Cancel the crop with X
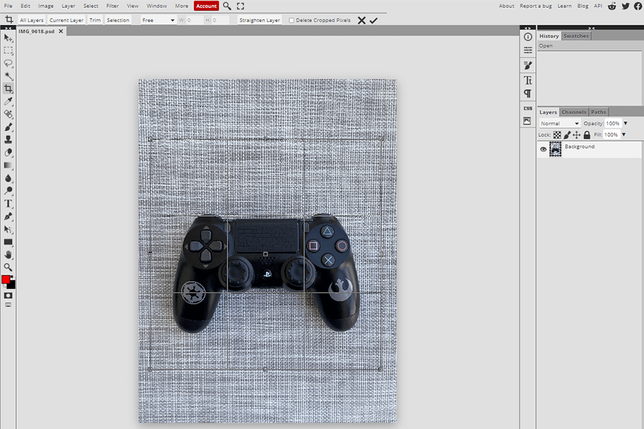This screenshot has width=644, height=429. 362,21
